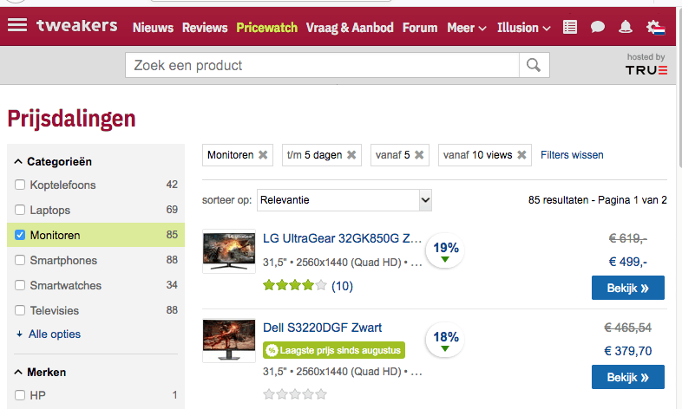Uncheck the Monitoren category checkbox
682x409 pixels.
click(20, 235)
